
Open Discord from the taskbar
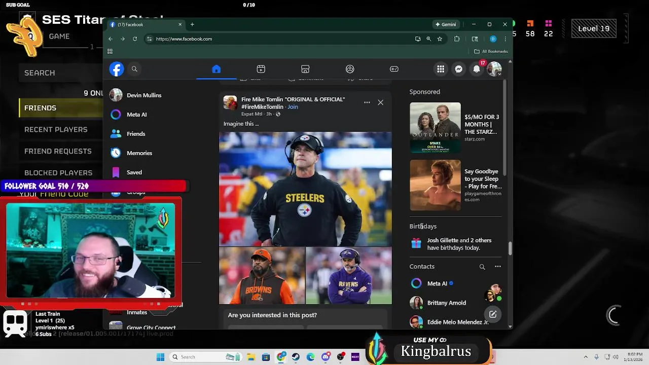[326, 357]
